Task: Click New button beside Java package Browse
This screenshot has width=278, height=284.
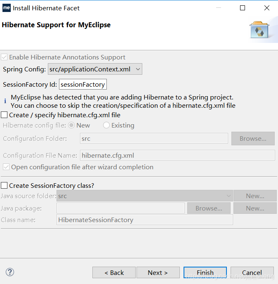Action: point(255,208)
